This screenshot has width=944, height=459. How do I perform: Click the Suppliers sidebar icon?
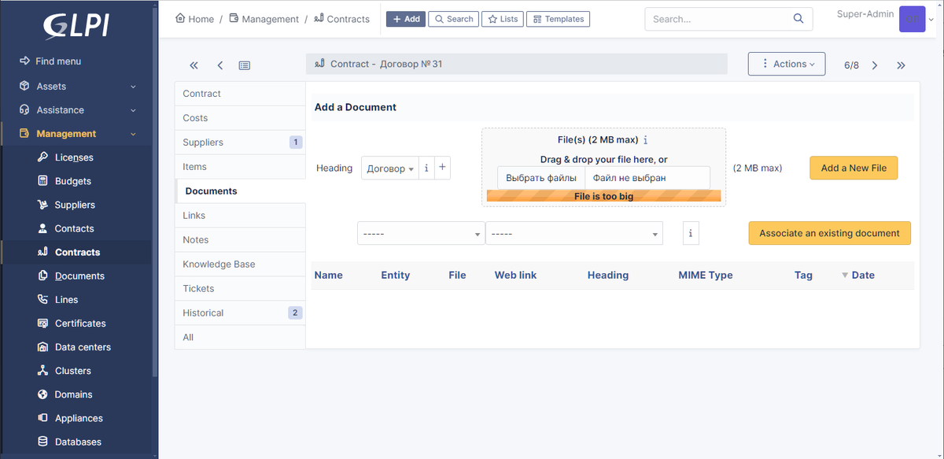42,205
